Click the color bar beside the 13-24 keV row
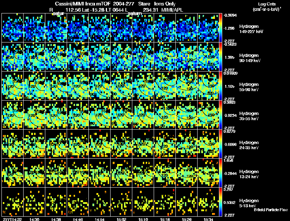The image size is (290, 221). click(220, 173)
